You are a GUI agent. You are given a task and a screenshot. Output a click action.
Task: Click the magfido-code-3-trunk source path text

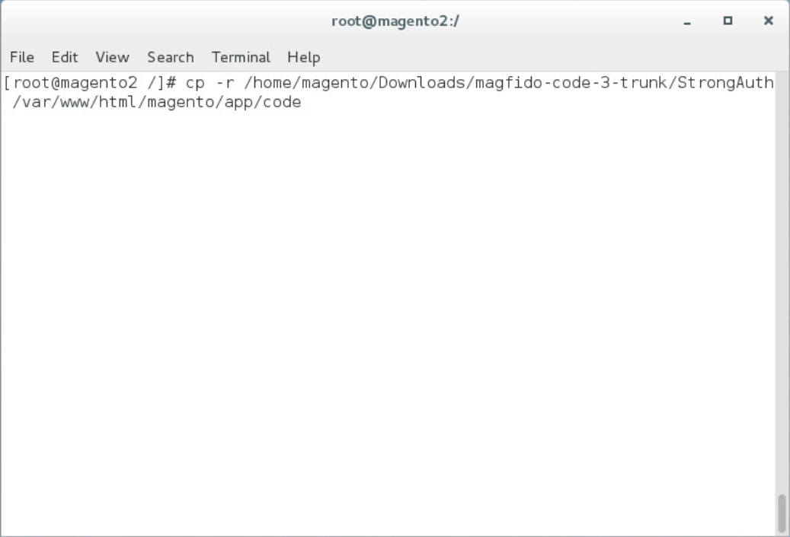pyautogui.click(x=509, y=82)
